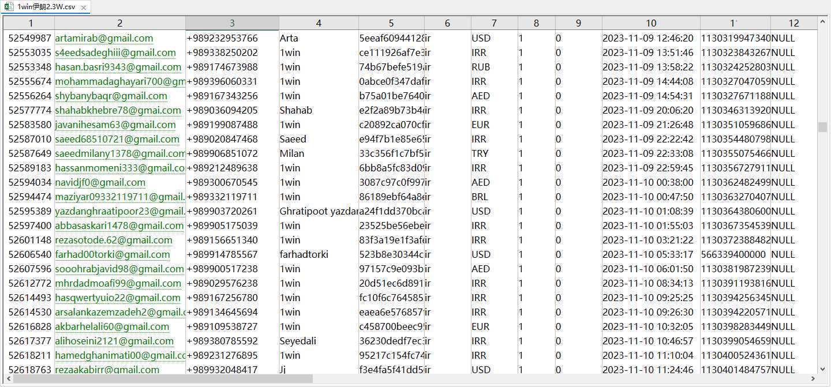Select column header 5
This screenshot has height=387, width=831.
(391, 23)
